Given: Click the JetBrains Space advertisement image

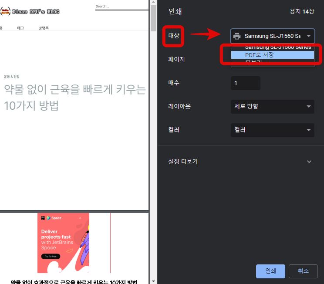Looking at the screenshot, I should coord(63,243).
